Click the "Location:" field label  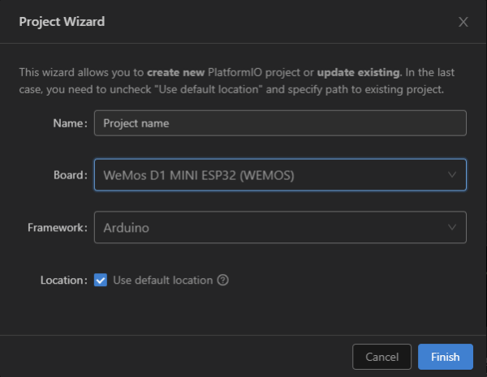coord(63,280)
